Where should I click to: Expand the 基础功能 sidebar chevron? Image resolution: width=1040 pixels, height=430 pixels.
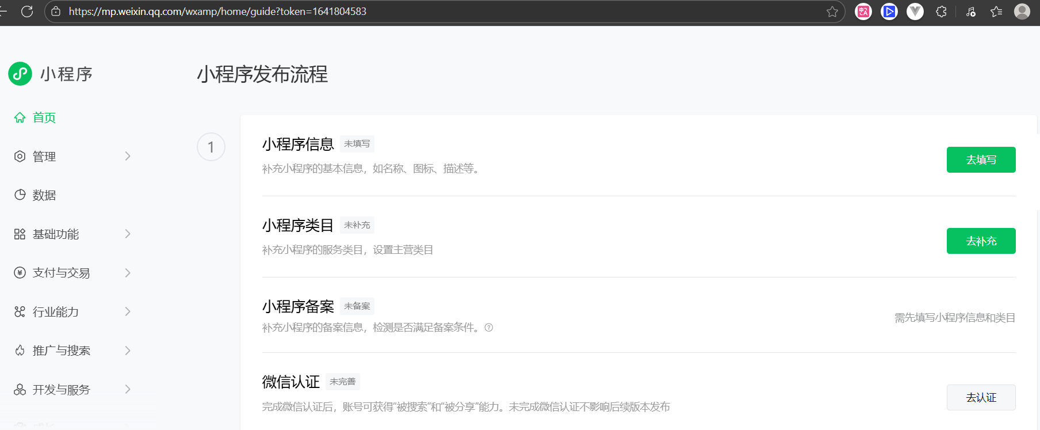tap(128, 234)
